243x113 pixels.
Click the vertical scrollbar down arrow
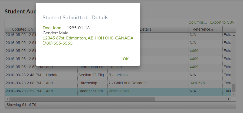point(234,94)
